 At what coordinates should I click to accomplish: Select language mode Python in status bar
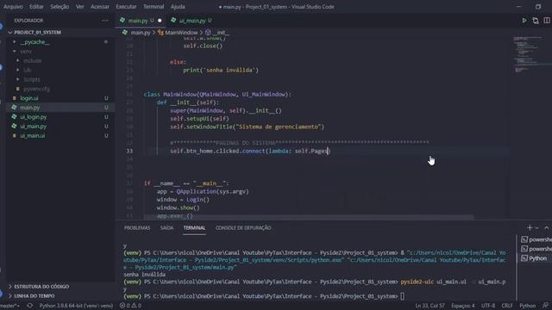point(527,306)
